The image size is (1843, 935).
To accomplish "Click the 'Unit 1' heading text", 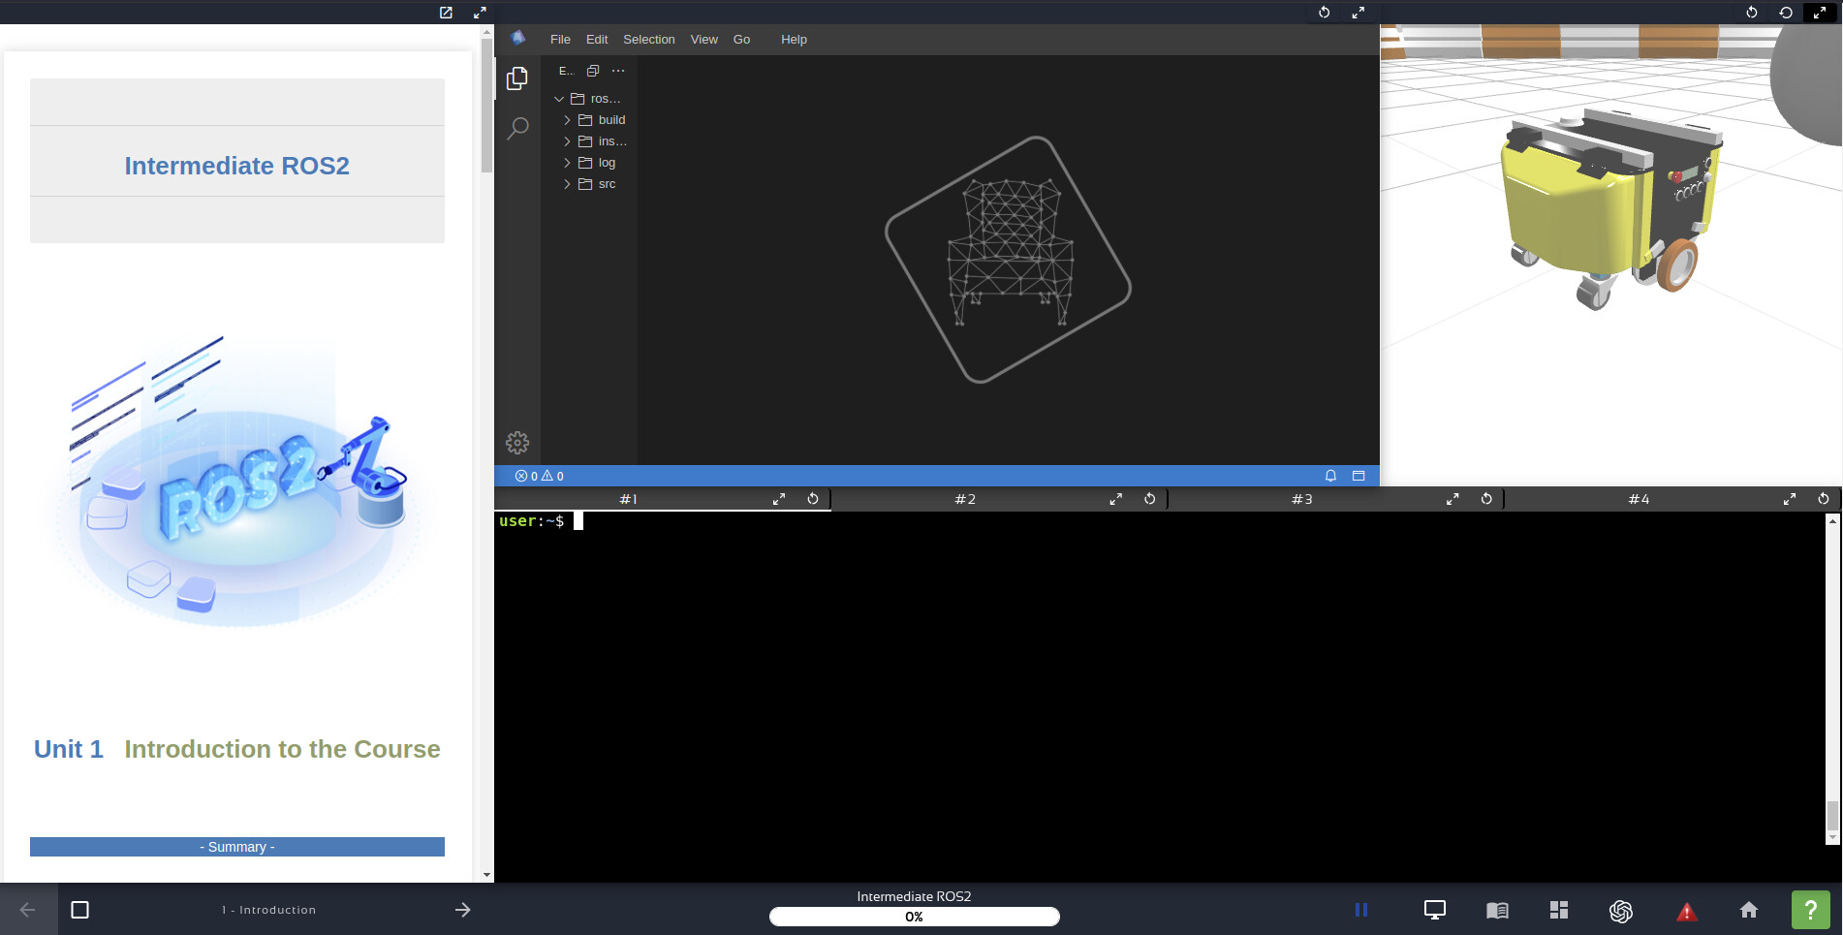I will pyautogui.click(x=69, y=749).
